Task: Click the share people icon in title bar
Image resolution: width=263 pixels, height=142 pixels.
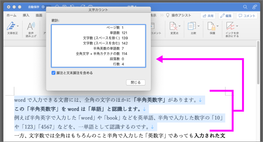Action: coord(255,7)
